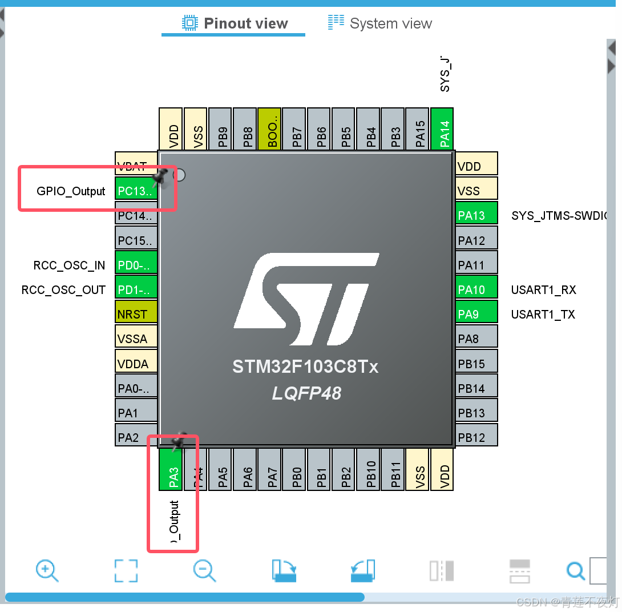Select the PA9 USART1_TX pin
The width and height of the screenshot is (622, 612).
click(476, 313)
